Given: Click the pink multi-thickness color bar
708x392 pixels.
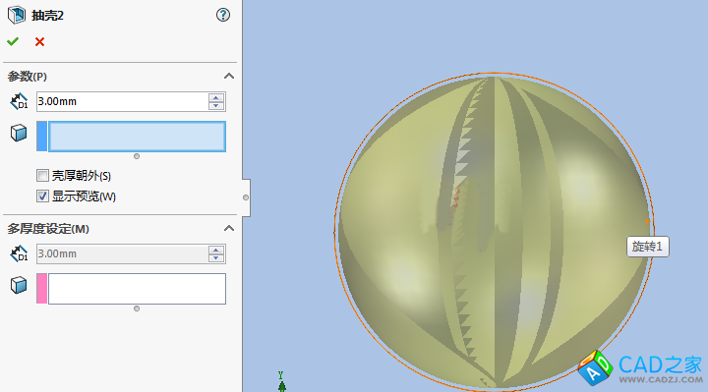Looking at the screenshot, I should coord(42,289).
